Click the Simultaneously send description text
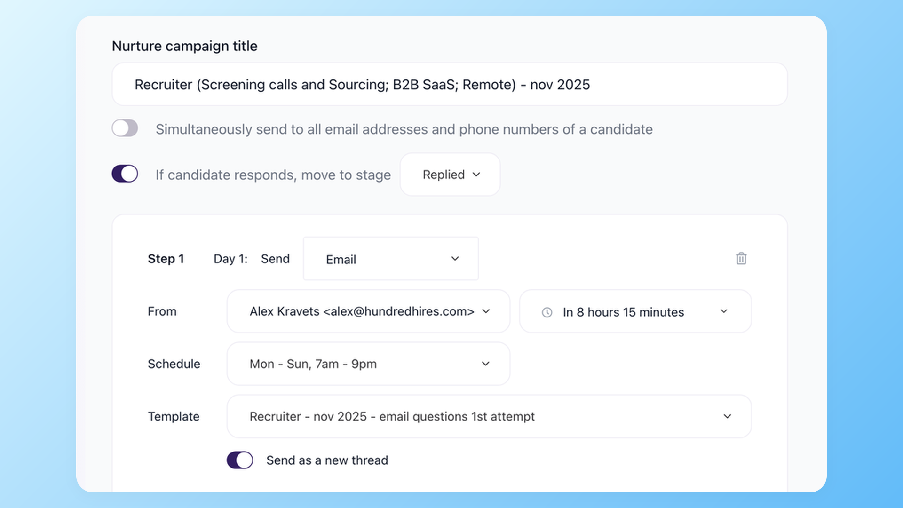903x508 pixels. [x=404, y=129]
